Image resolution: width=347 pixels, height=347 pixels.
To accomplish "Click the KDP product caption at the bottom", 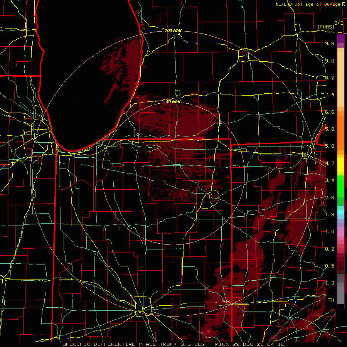I will point(173,344).
